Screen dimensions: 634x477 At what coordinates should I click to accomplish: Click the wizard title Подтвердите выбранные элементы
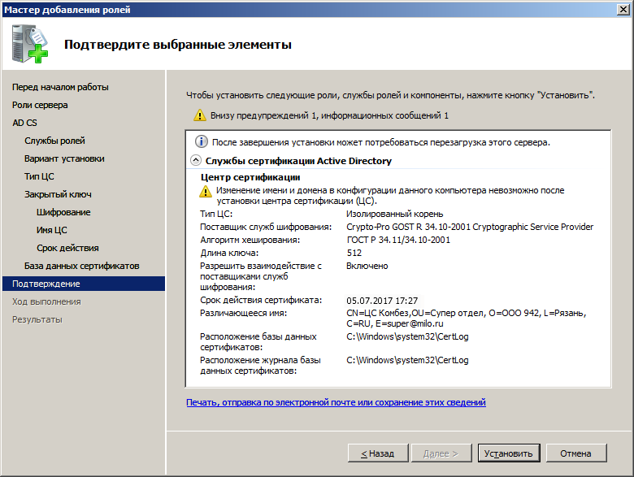(178, 44)
